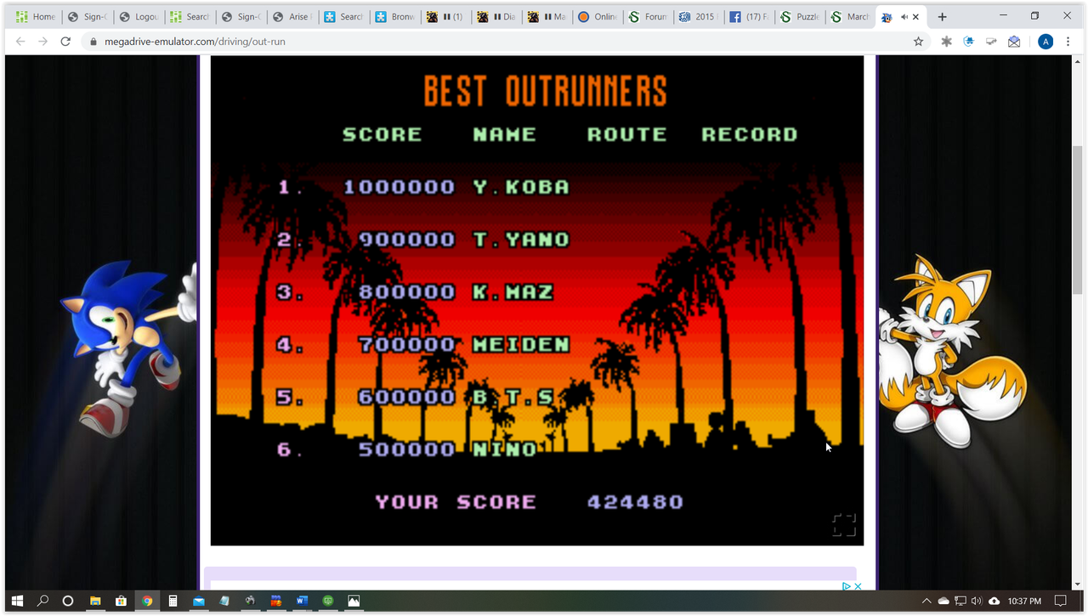Click the Sonic character image
This screenshot has width=1088, height=616.
tap(127, 348)
